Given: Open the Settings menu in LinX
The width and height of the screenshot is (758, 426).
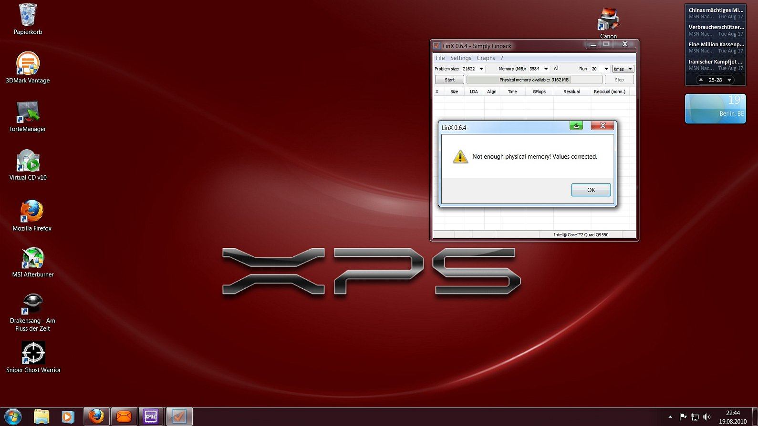Looking at the screenshot, I should coord(461,58).
